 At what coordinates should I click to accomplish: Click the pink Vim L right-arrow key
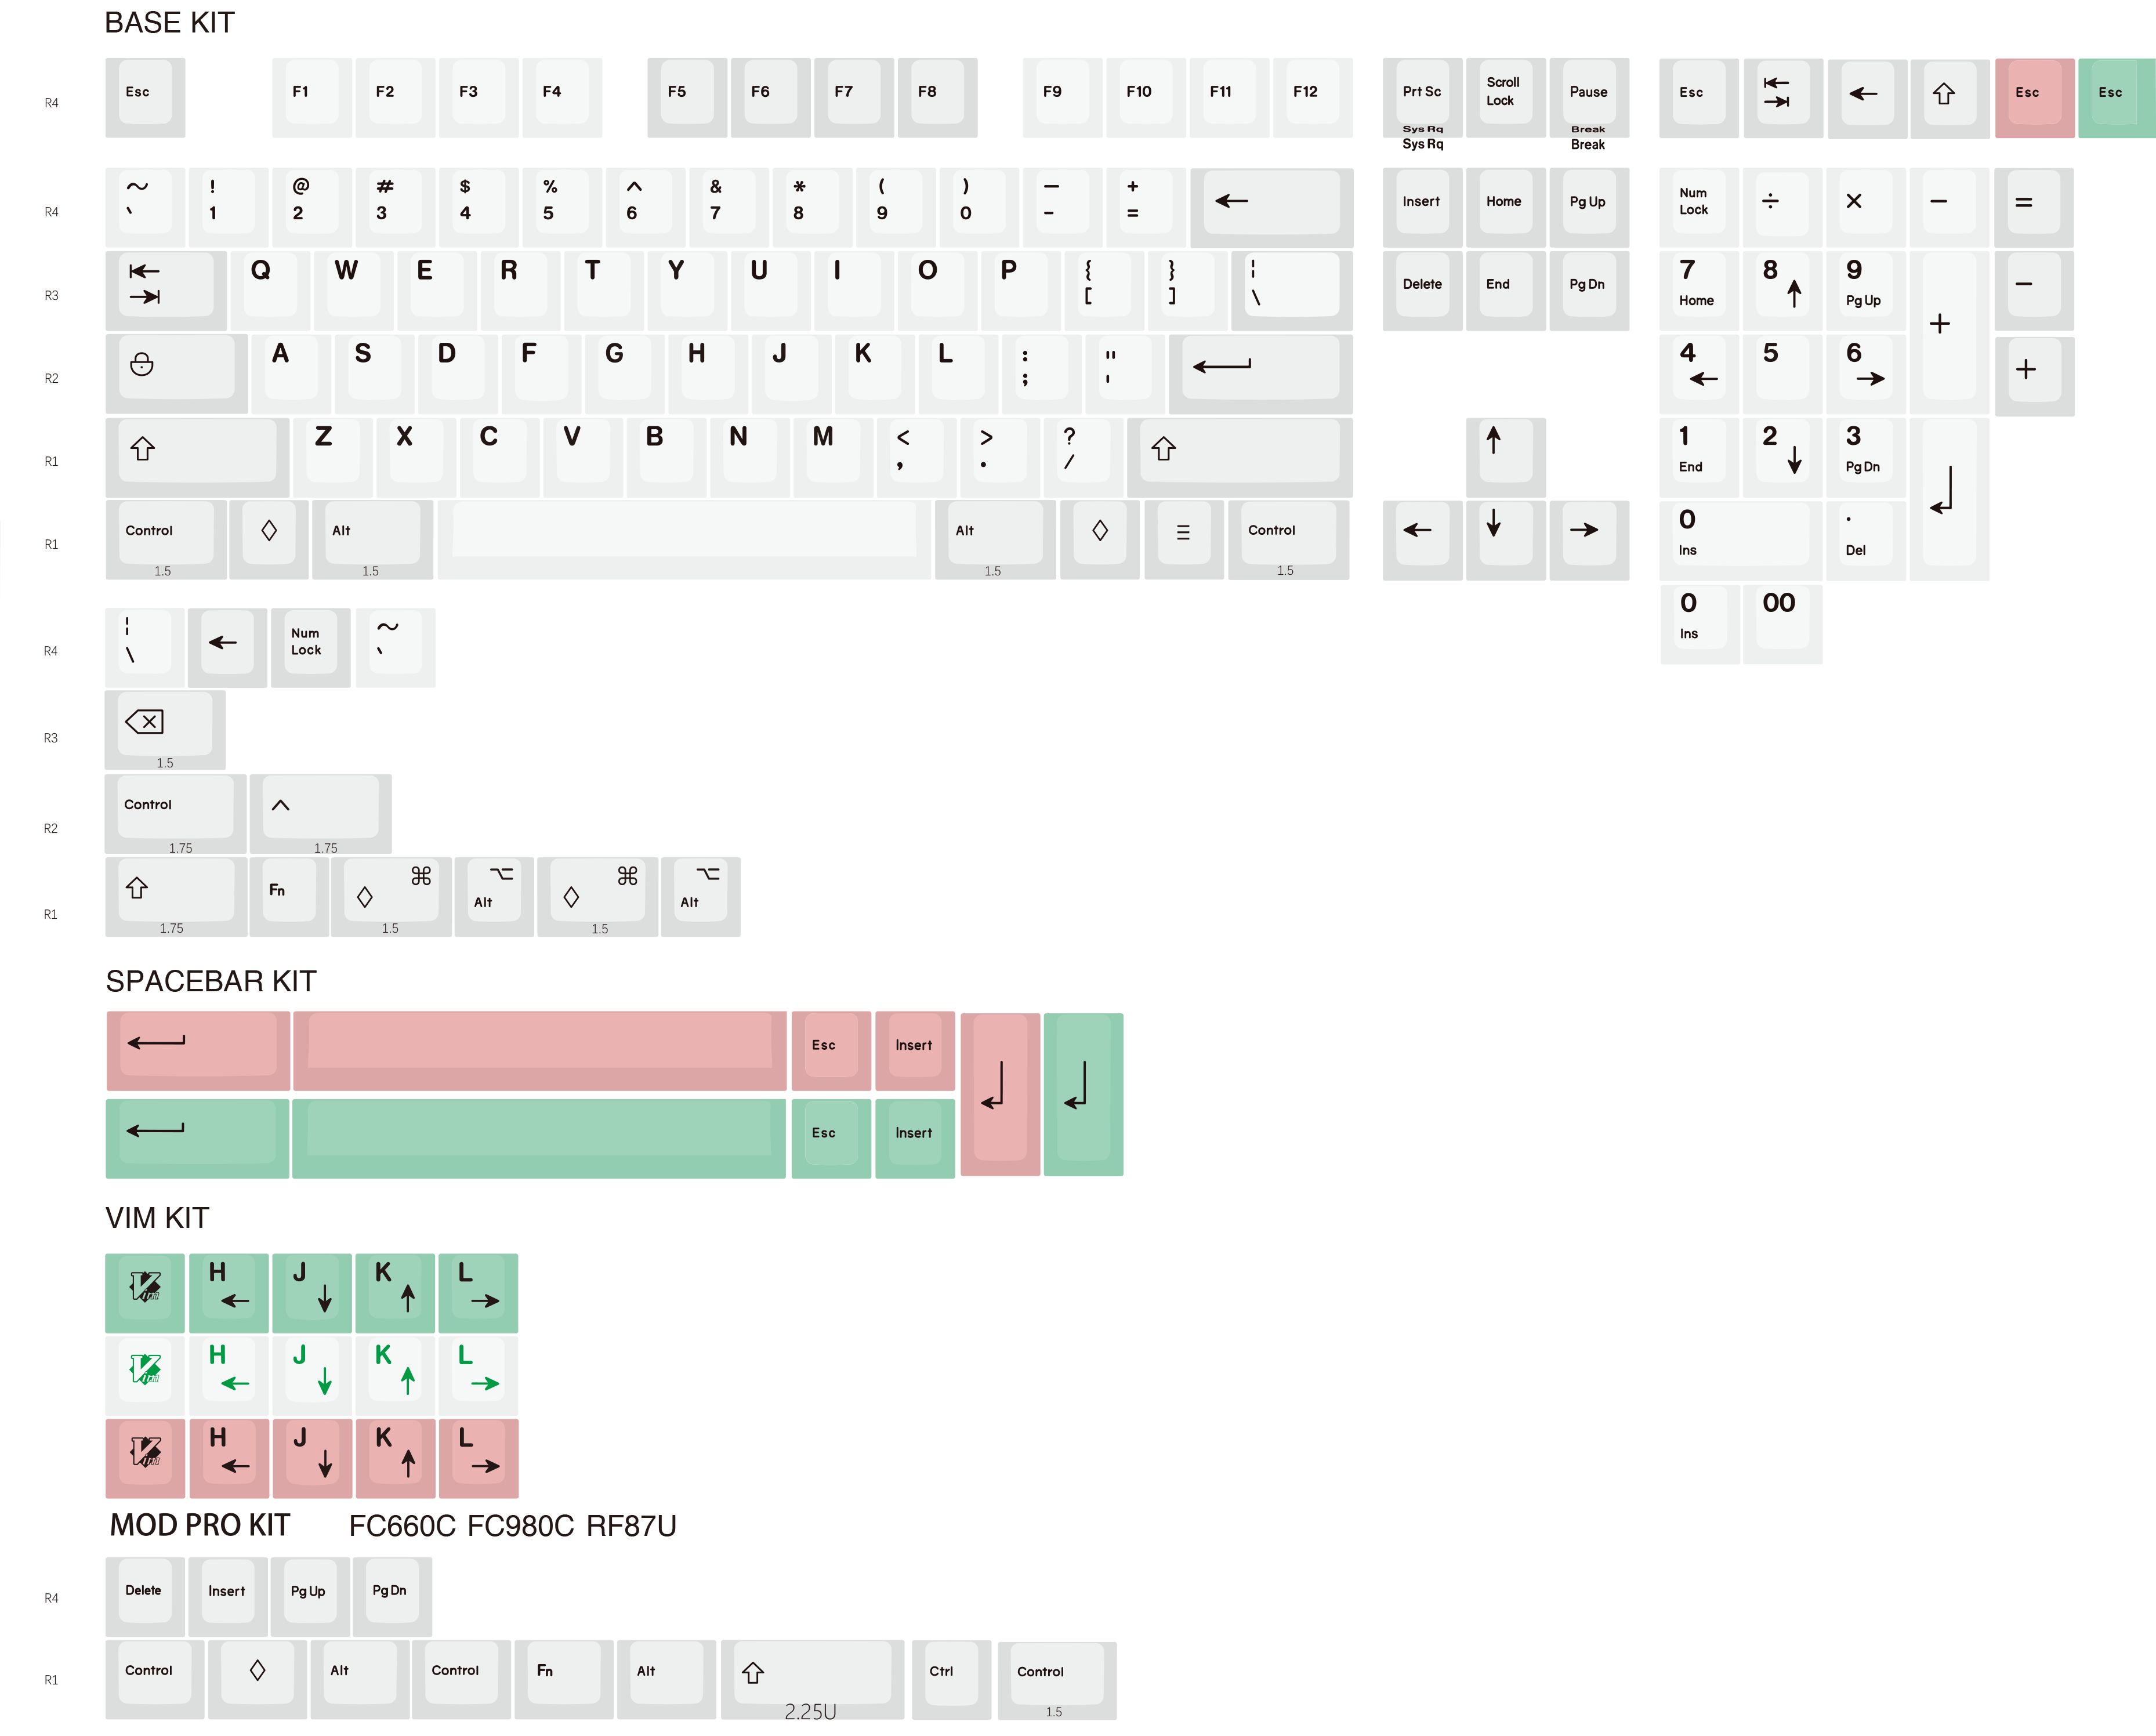click(479, 1458)
